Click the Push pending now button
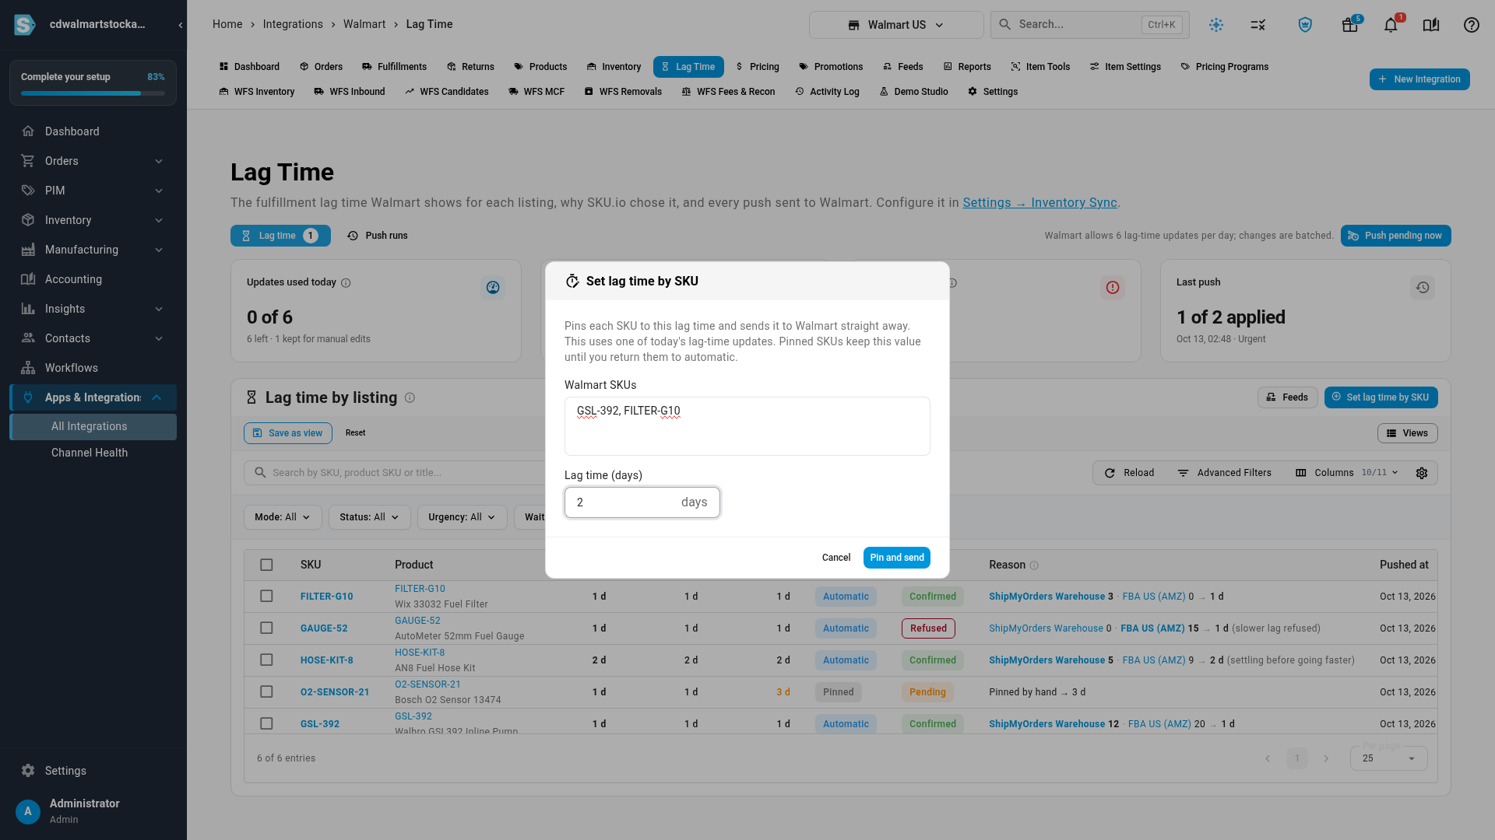Screen dimensions: 1495x840 coord(1395,236)
